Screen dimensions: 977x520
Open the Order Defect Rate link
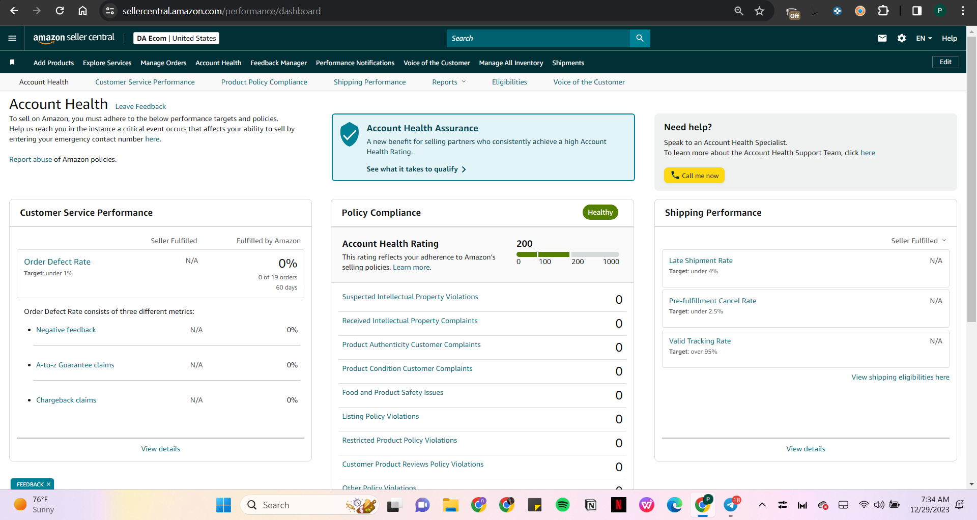(x=57, y=262)
